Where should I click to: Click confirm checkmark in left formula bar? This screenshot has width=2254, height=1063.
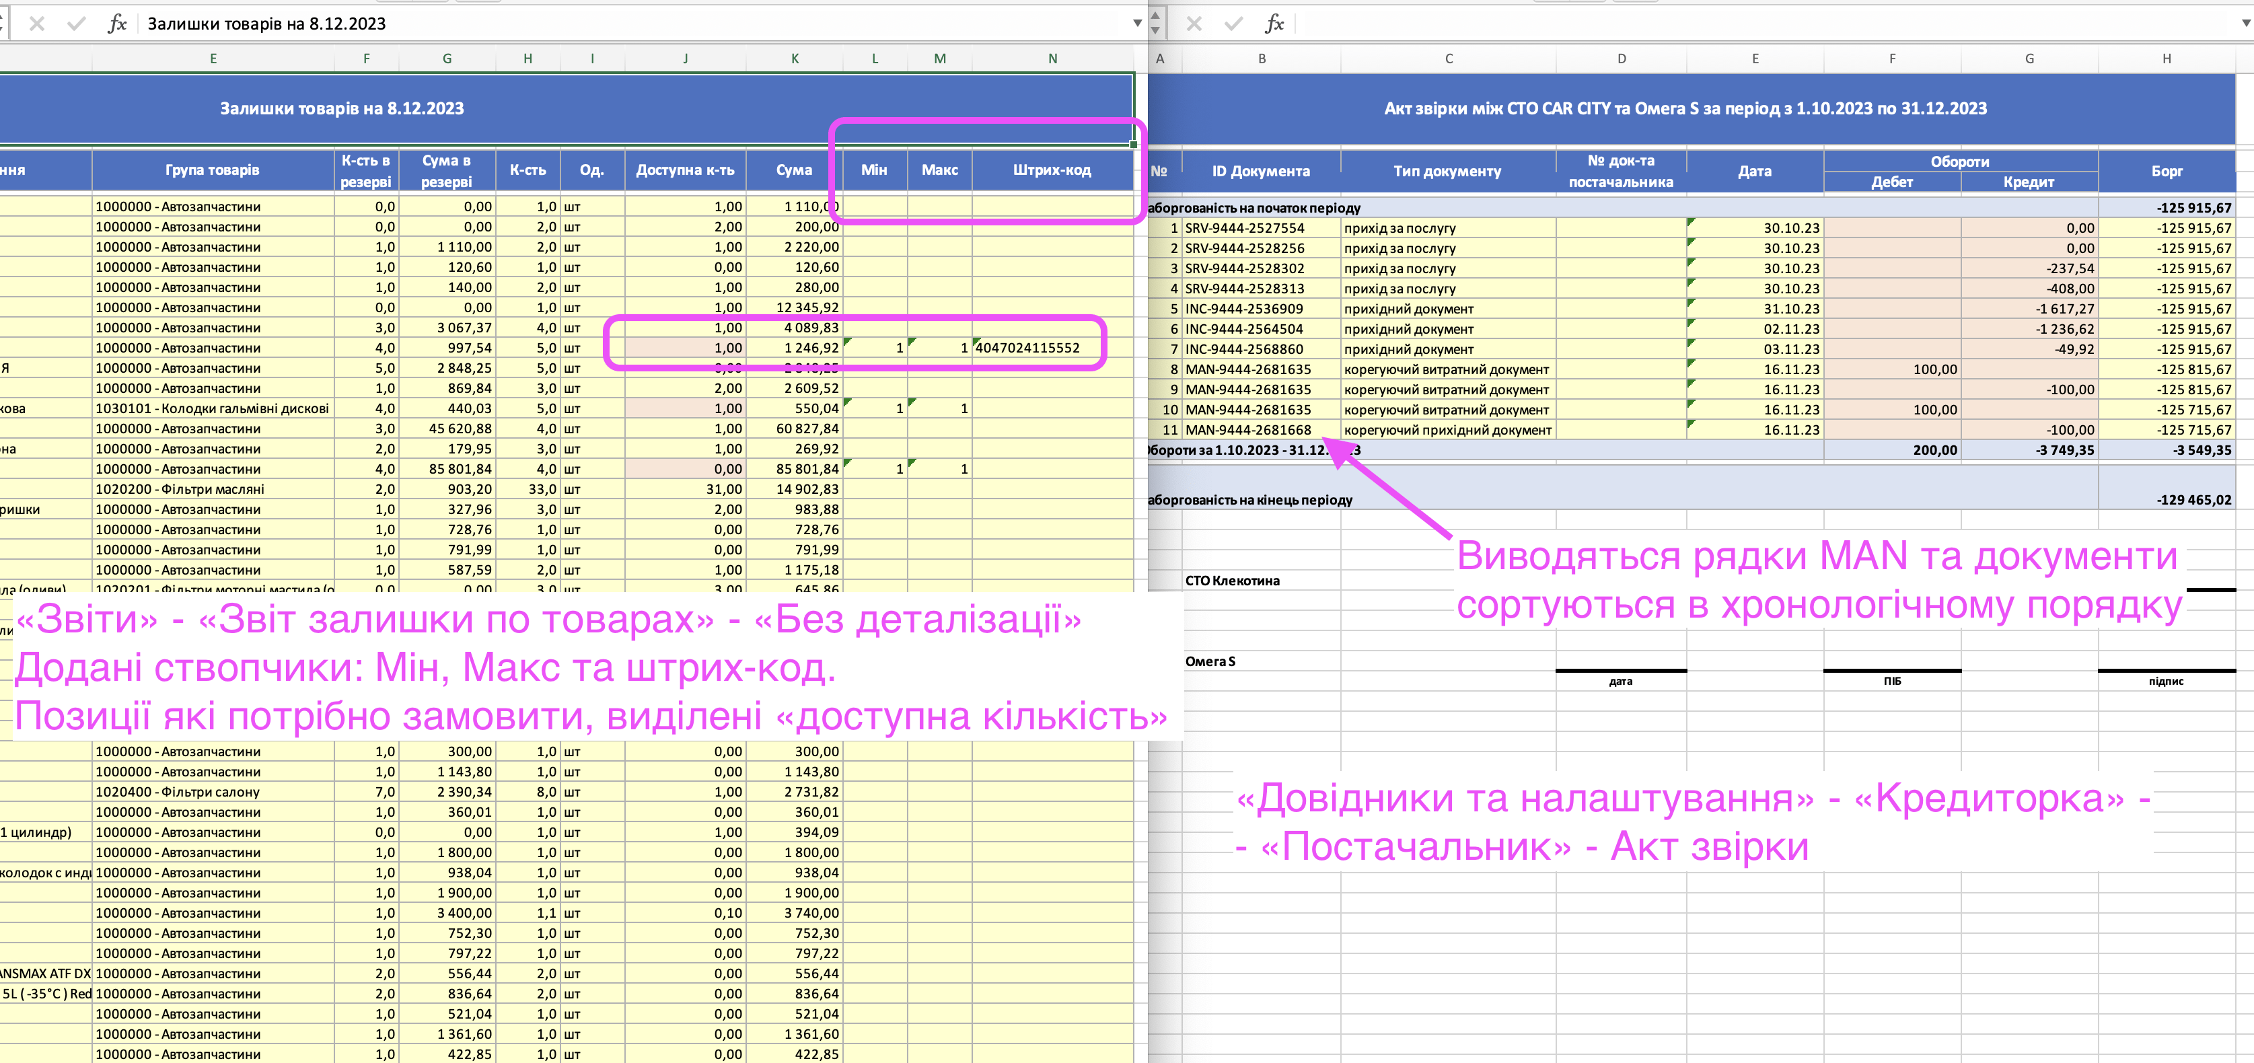(76, 24)
